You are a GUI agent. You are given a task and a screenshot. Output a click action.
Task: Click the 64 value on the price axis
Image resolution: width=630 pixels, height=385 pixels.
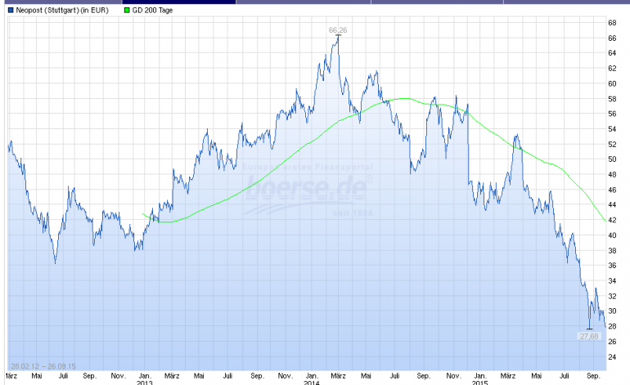(612, 53)
